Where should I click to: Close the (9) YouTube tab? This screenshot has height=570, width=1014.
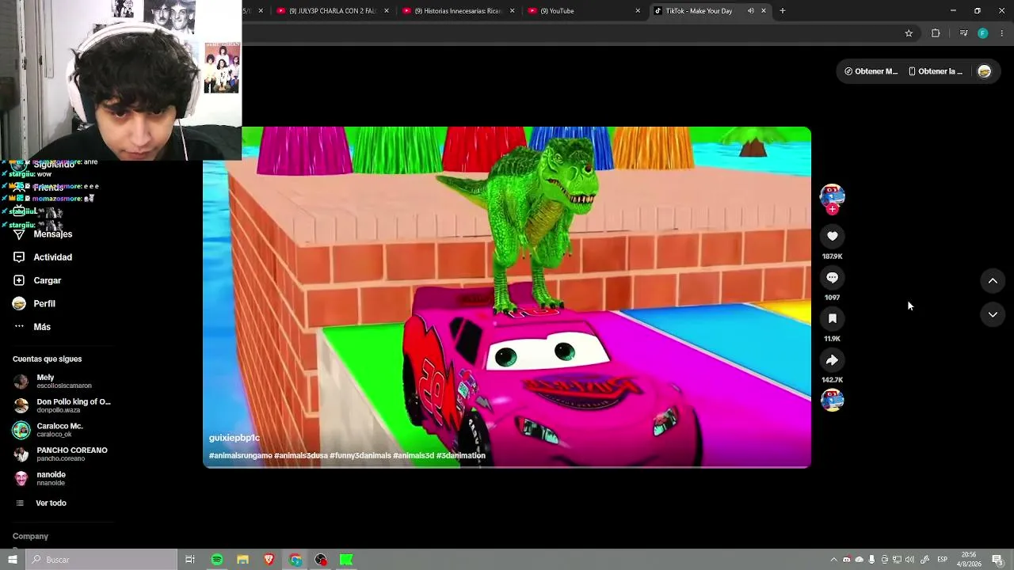pyautogui.click(x=638, y=11)
